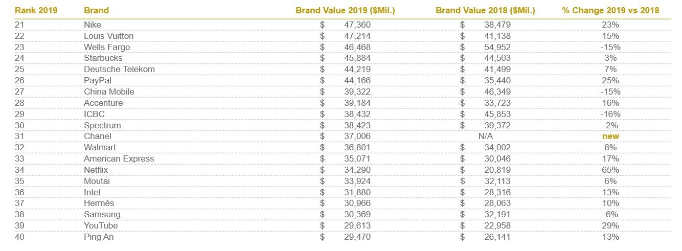Image resolution: width=682 pixels, height=251 pixels.
Task: Click the Wells Fargo row label
Action: click(107, 47)
